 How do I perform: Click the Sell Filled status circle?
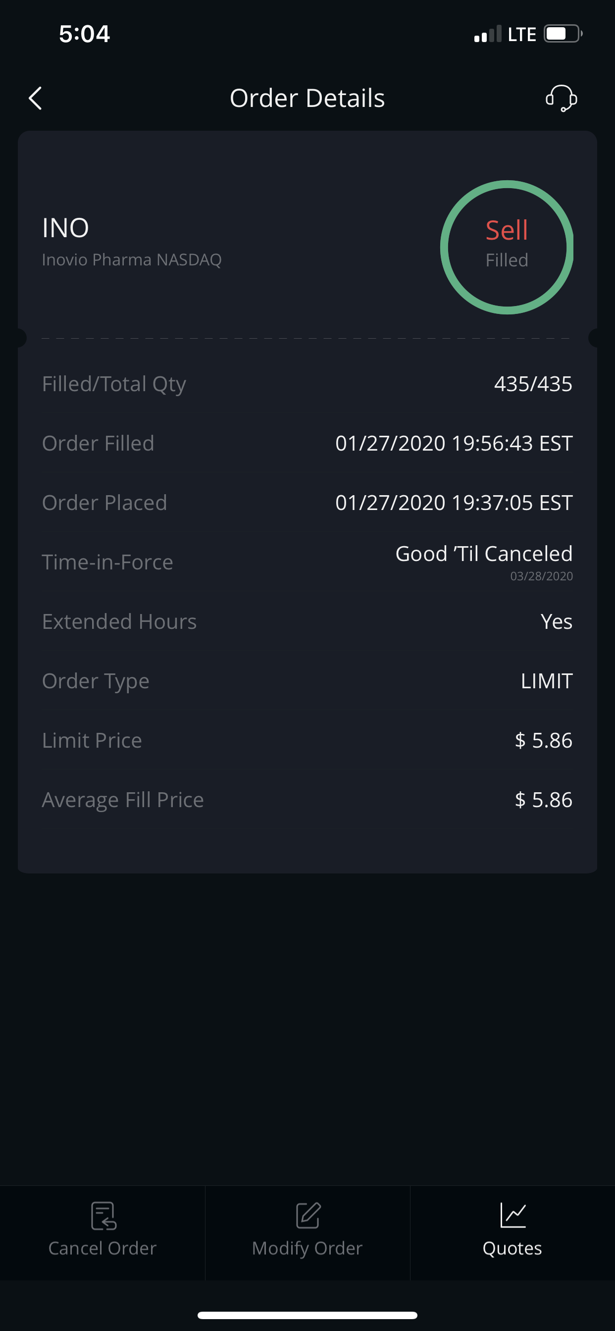point(507,247)
